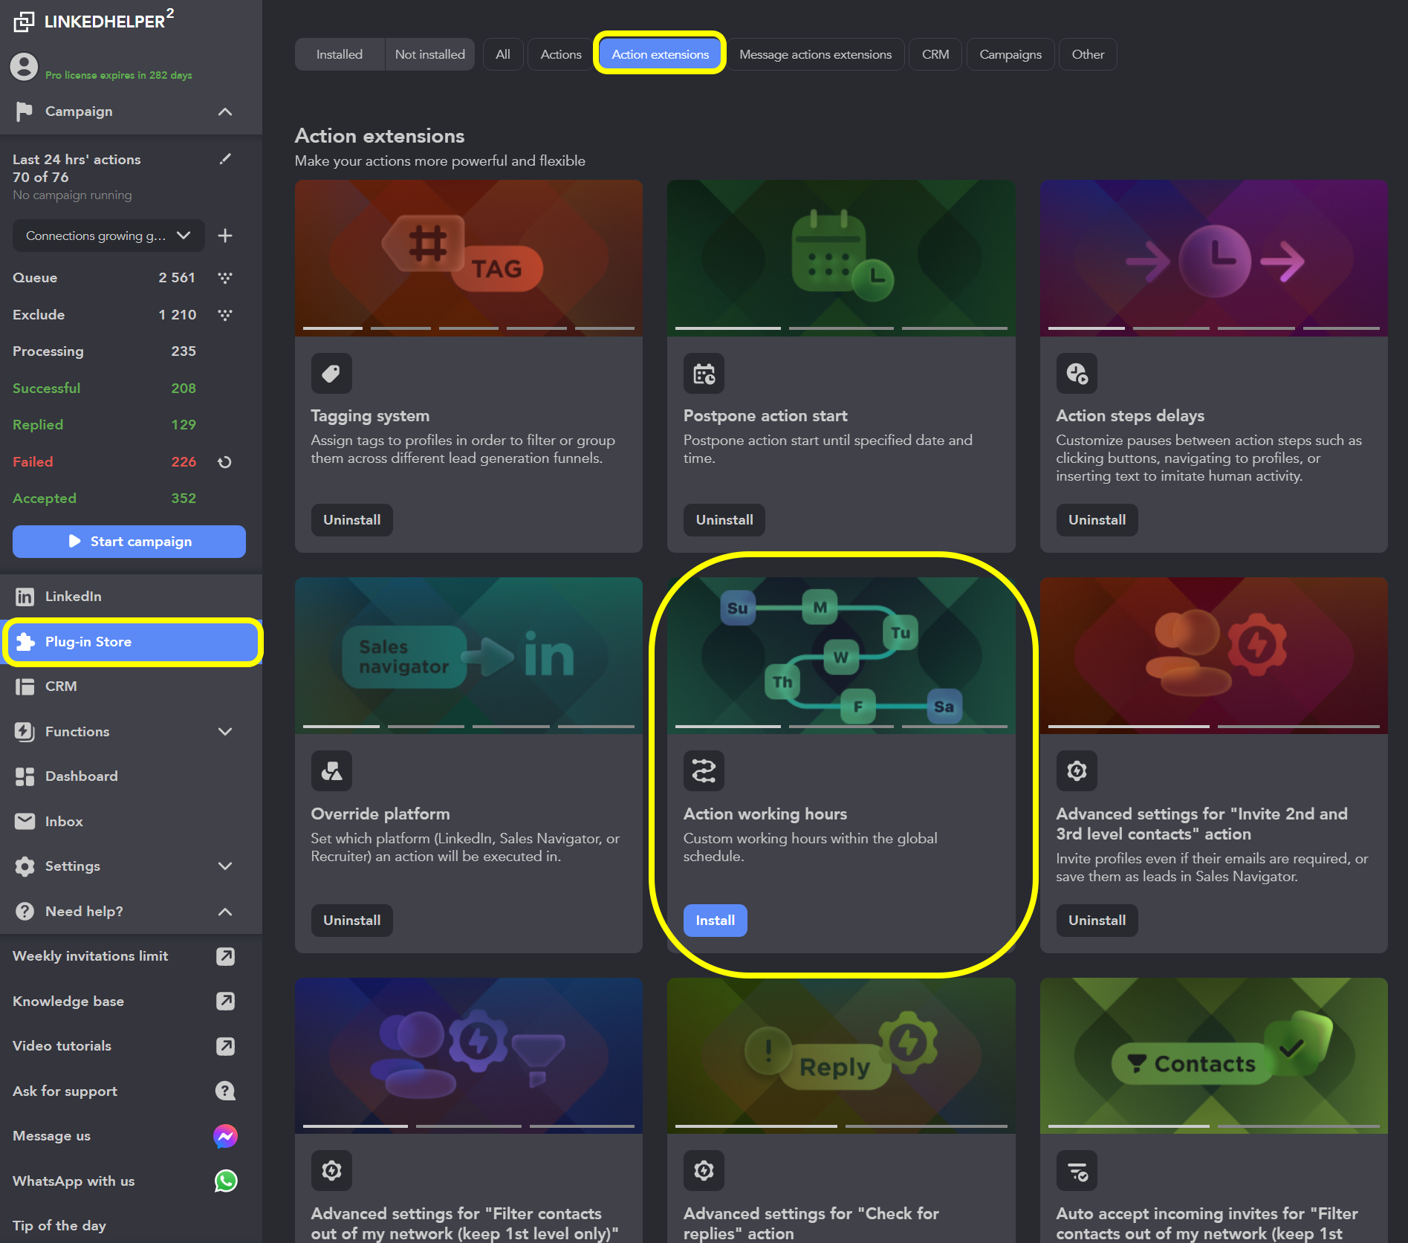Open the Connections growing campaign dropdown
The height and width of the screenshot is (1243, 1408).
tap(108, 236)
